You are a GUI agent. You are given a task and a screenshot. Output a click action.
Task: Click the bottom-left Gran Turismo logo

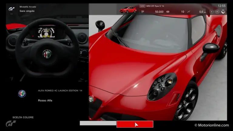click(x=11, y=123)
